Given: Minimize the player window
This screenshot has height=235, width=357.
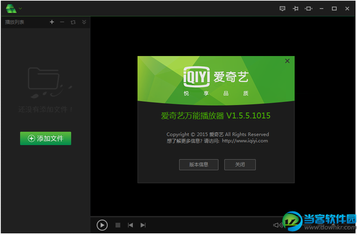Looking at the screenshot, I should (321, 9).
